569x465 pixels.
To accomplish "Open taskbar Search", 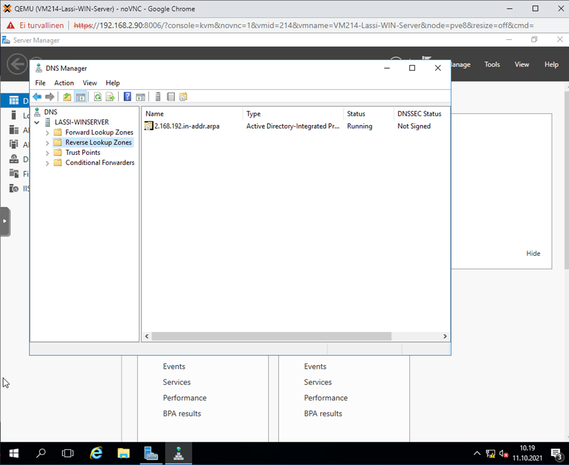I will (41, 453).
